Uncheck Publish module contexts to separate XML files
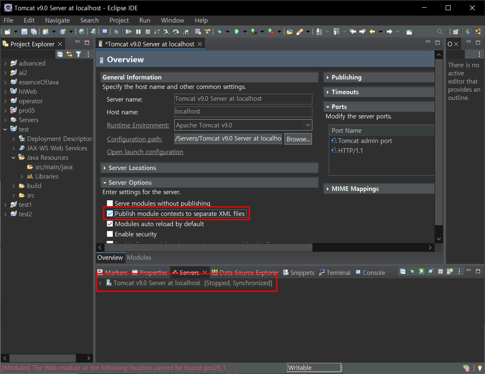Image resolution: width=485 pixels, height=374 pixels. click(x=110, y=213)
